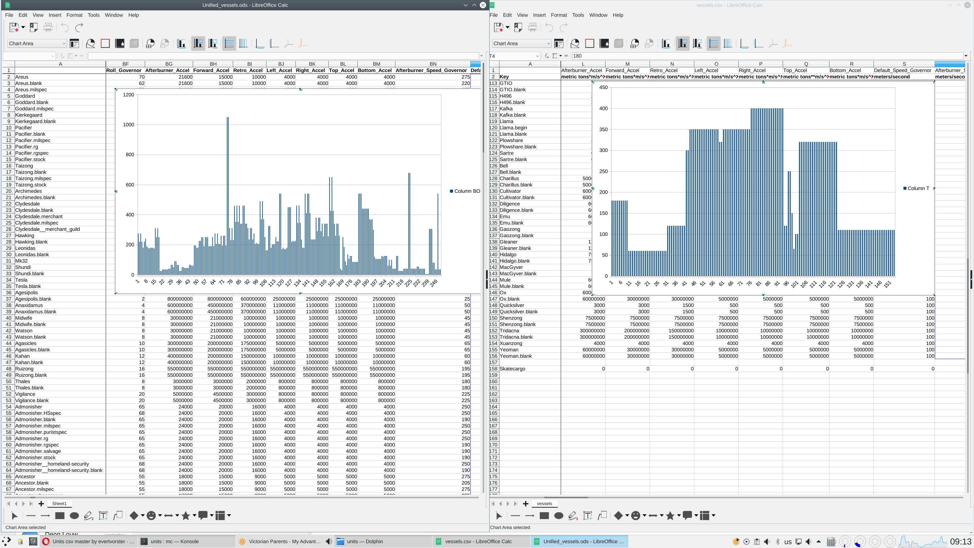Insert a text box on the chart

103,516
